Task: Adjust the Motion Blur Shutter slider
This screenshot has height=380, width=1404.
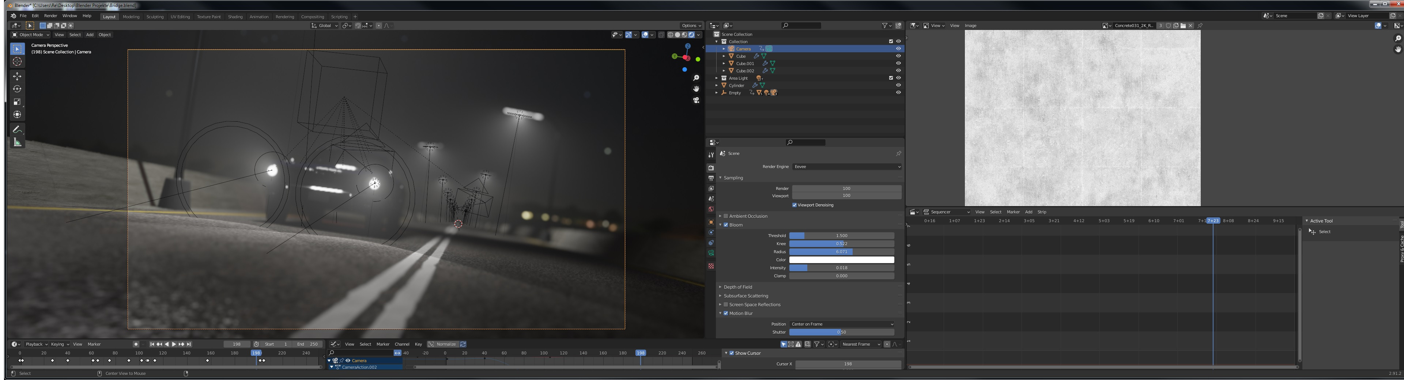Action: click(x=842, y=332)
